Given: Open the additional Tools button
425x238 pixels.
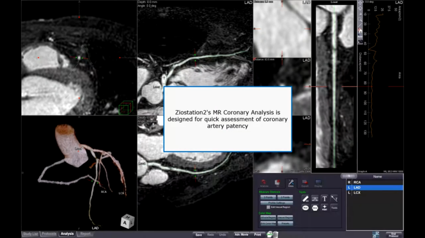Looking at the screenshot, I should click(334, 207).
